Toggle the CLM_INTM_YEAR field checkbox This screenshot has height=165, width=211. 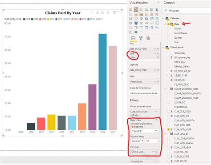pyautogui.click(x=168, y=129)
